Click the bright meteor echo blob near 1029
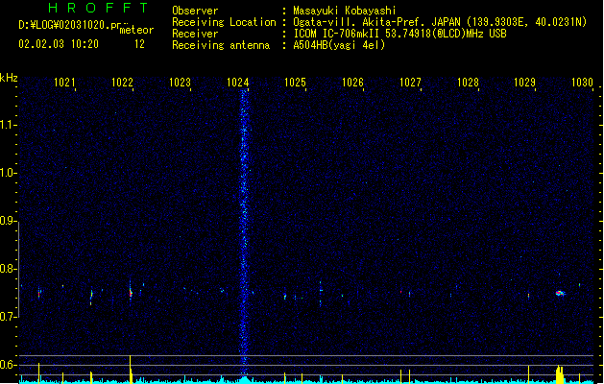 point(560,294)
